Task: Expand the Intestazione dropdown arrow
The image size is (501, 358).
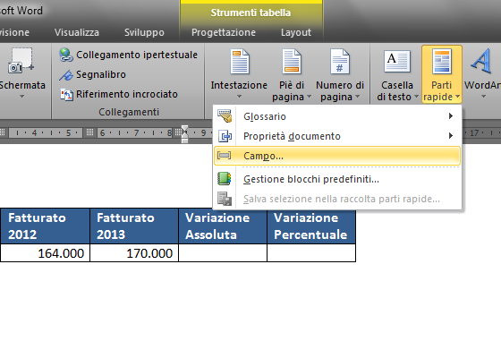Action: (x=239, y=97)
